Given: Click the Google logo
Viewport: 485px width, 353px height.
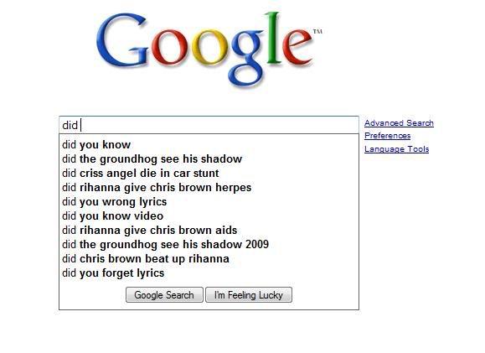Looking at the screenshot, I should coord(209,49).
